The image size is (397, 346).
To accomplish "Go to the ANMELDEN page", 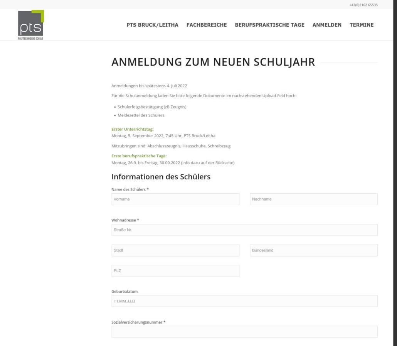I will pyautogui.click(x=327, y=25).
